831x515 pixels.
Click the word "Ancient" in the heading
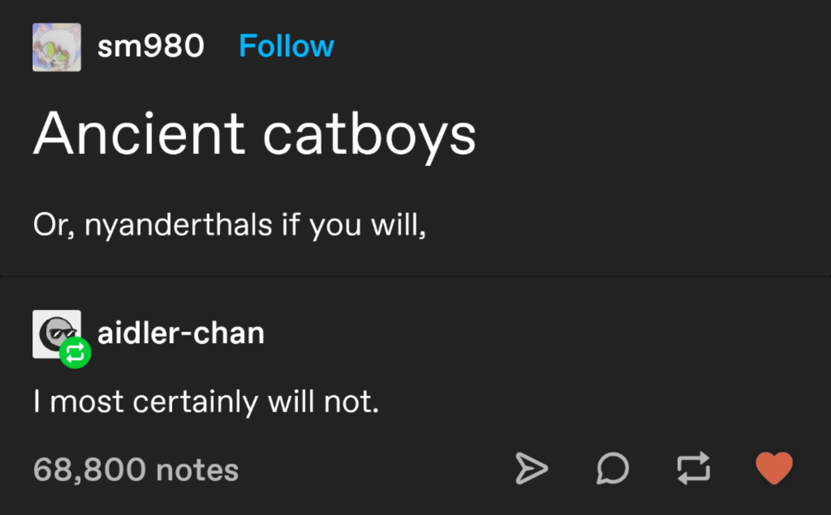[x=139, y=134]
